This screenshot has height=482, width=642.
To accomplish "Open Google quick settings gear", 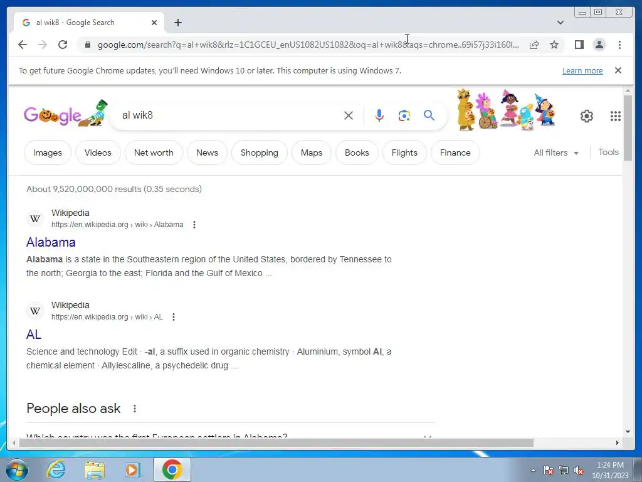I will click(587, 116).
